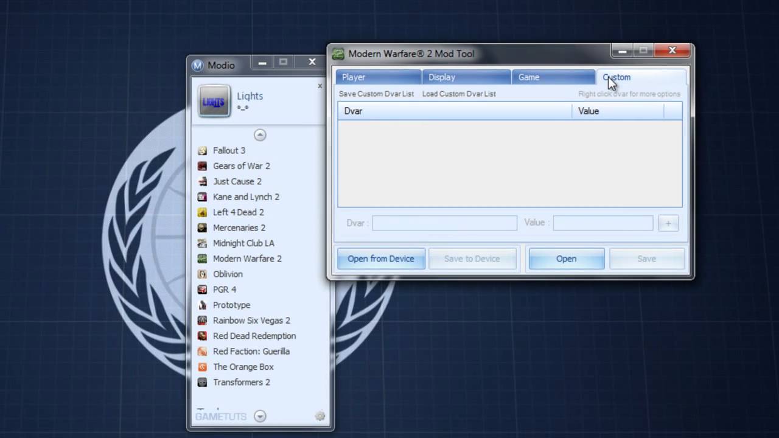Collapse list with the up arrow

260,134
